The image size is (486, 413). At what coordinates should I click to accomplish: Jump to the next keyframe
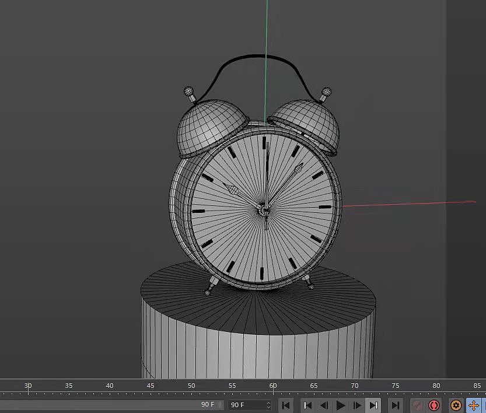374,405
